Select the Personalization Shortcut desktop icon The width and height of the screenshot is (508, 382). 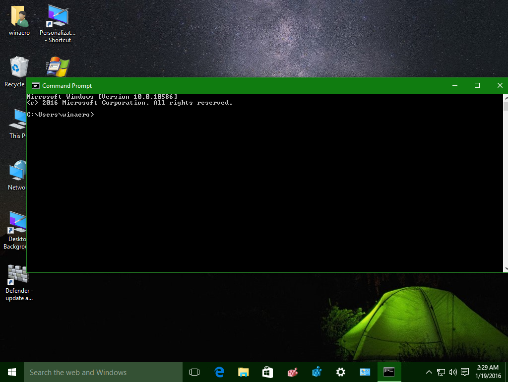[x=58, y=24]
